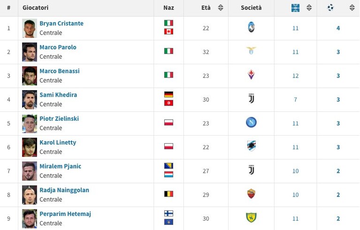Sort table by Età column arrows

(221, 8)
